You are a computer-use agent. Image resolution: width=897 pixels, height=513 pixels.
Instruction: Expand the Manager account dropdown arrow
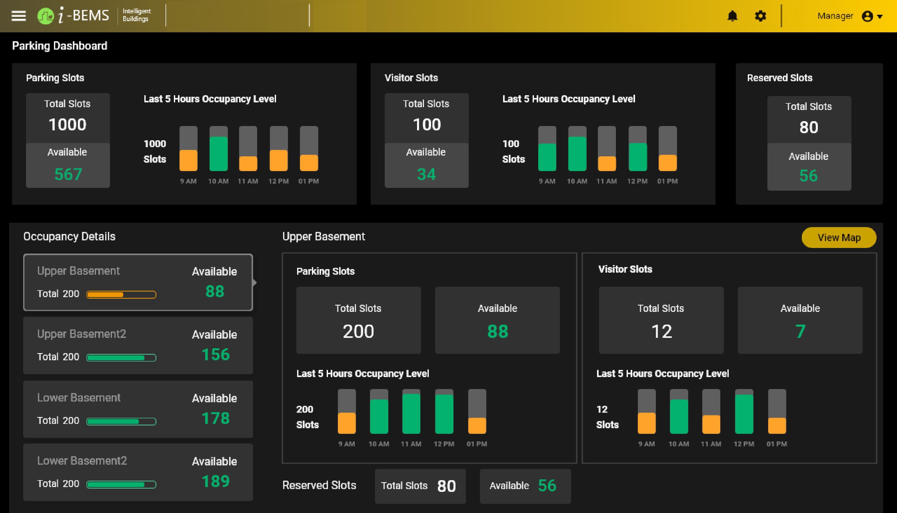coord(880,17)
